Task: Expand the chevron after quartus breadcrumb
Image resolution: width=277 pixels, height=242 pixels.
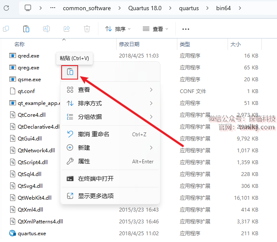Action: point(207,8)
